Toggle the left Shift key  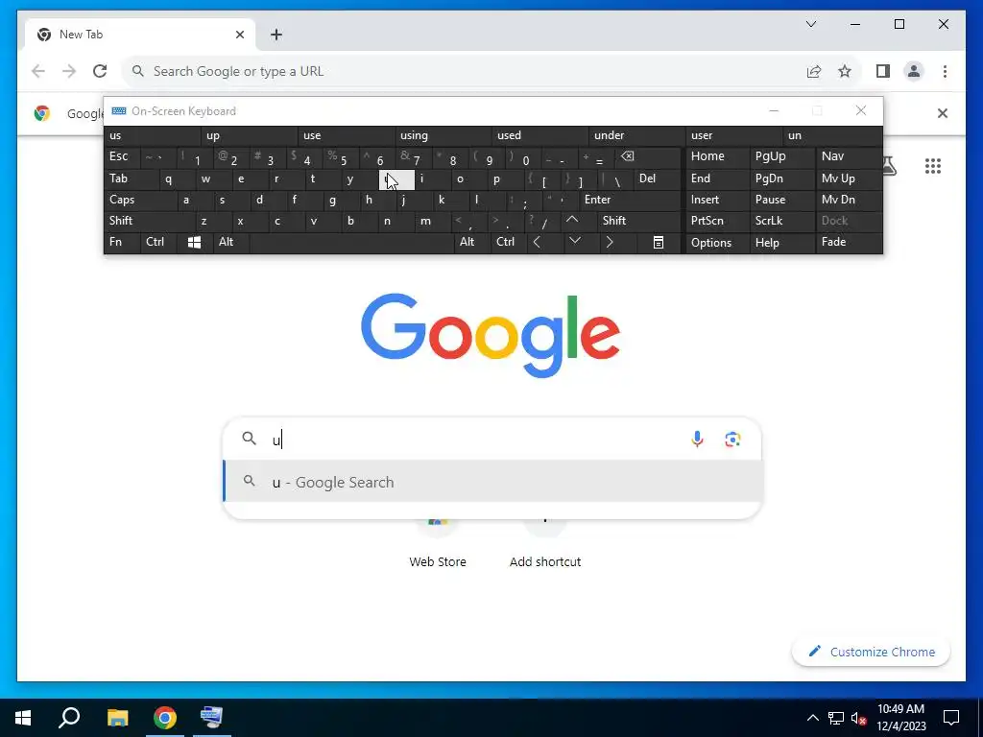point(149,221)
